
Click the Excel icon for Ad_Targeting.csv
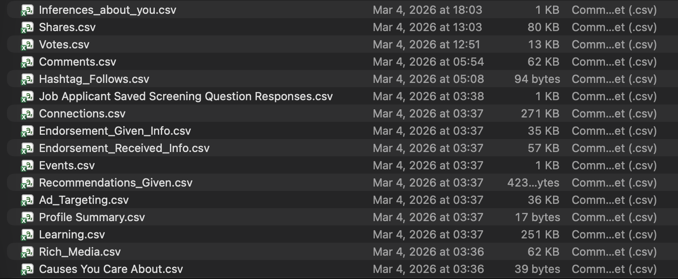tap(27, 200)
